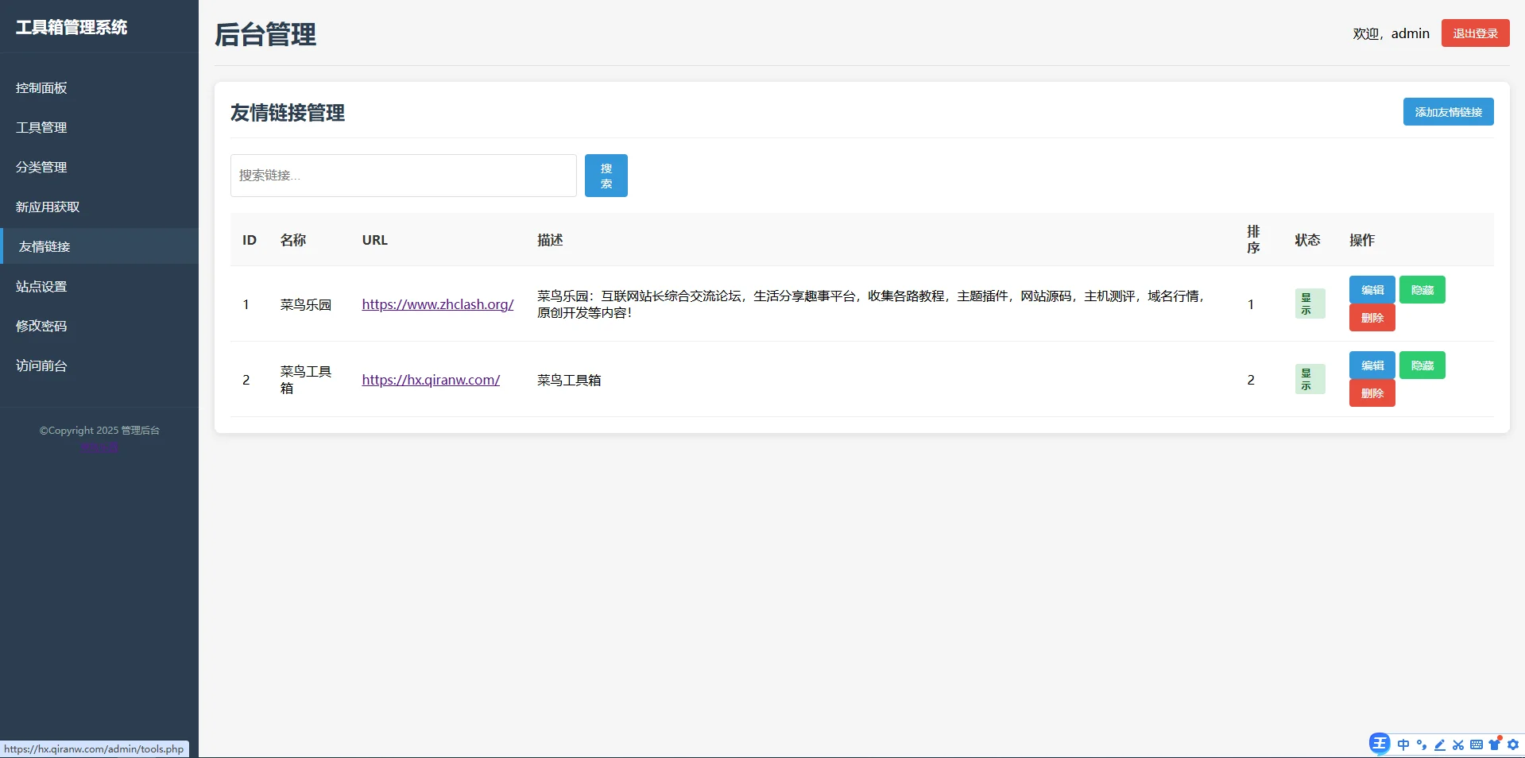Image resolution: width=1525 pixels, height=758 pixels.
Task: Click the punctuation mode icon on IME bar
Action: (1422, 744)
